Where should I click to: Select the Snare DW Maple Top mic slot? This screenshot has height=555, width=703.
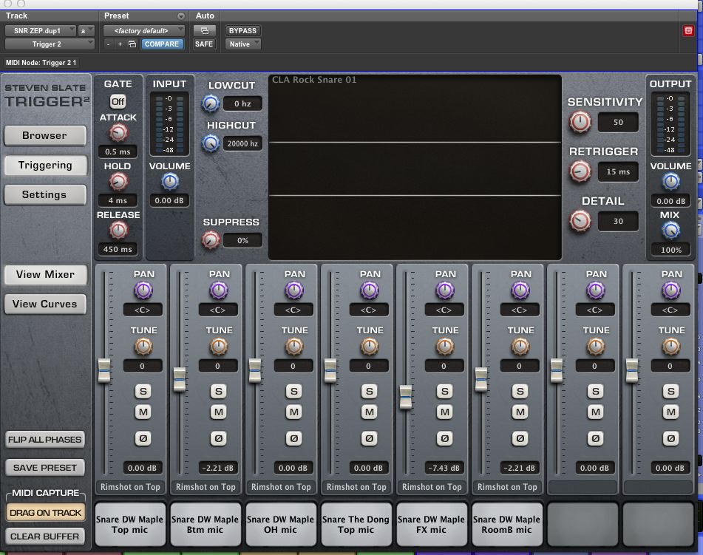[x=130, y=525]
